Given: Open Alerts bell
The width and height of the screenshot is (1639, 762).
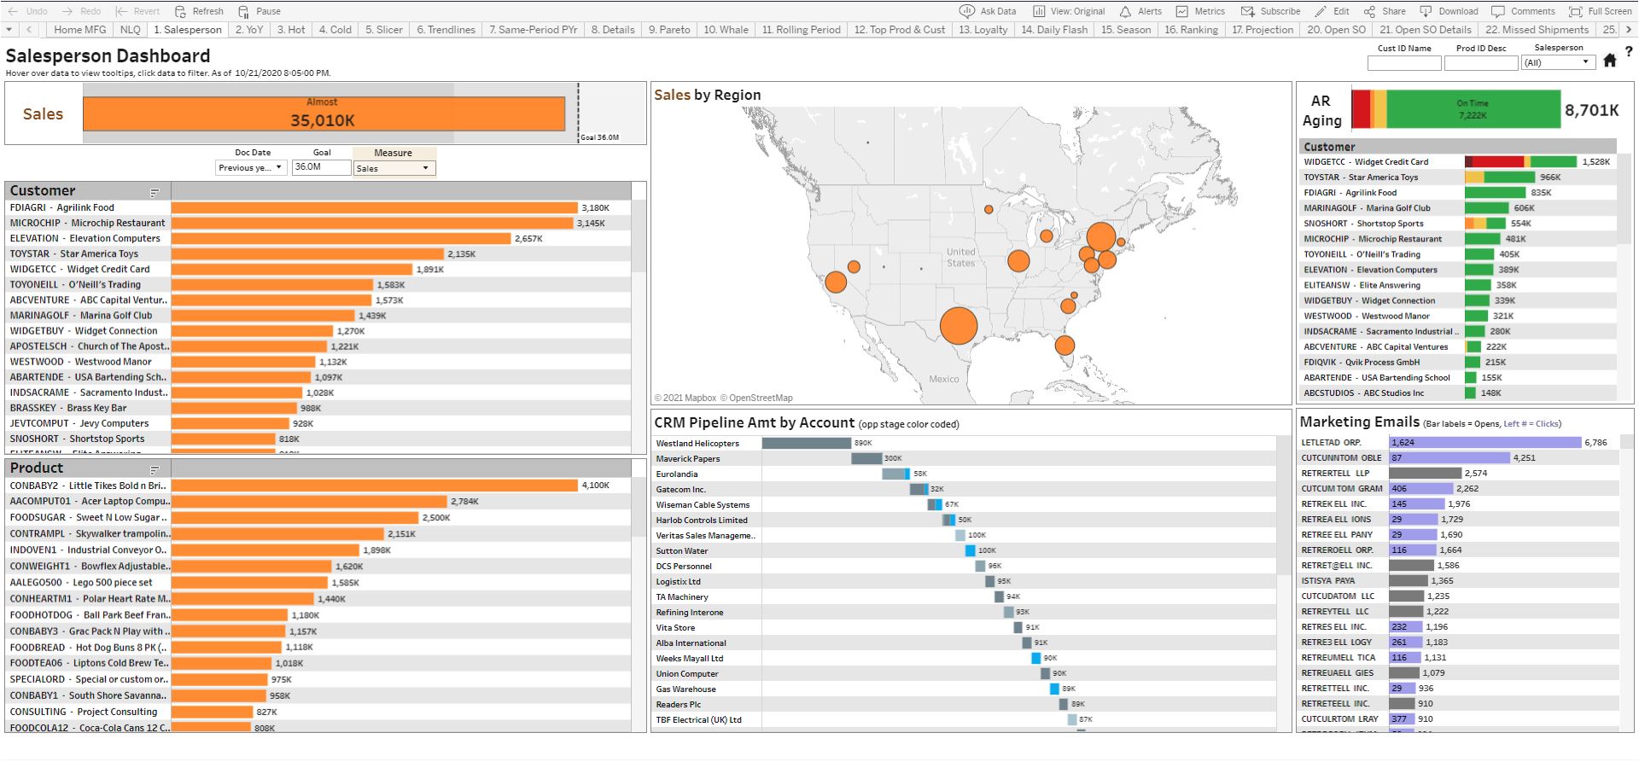Looking at the screenshot, I should pos(1140,11).
